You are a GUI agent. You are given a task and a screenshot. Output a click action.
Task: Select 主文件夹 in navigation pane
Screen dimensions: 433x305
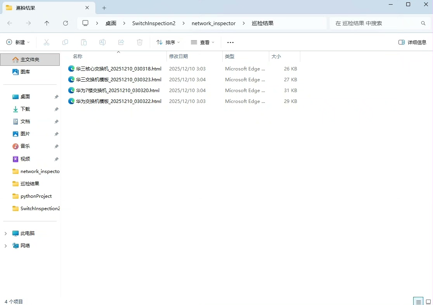pyautogui.click(x=30, y=60)
